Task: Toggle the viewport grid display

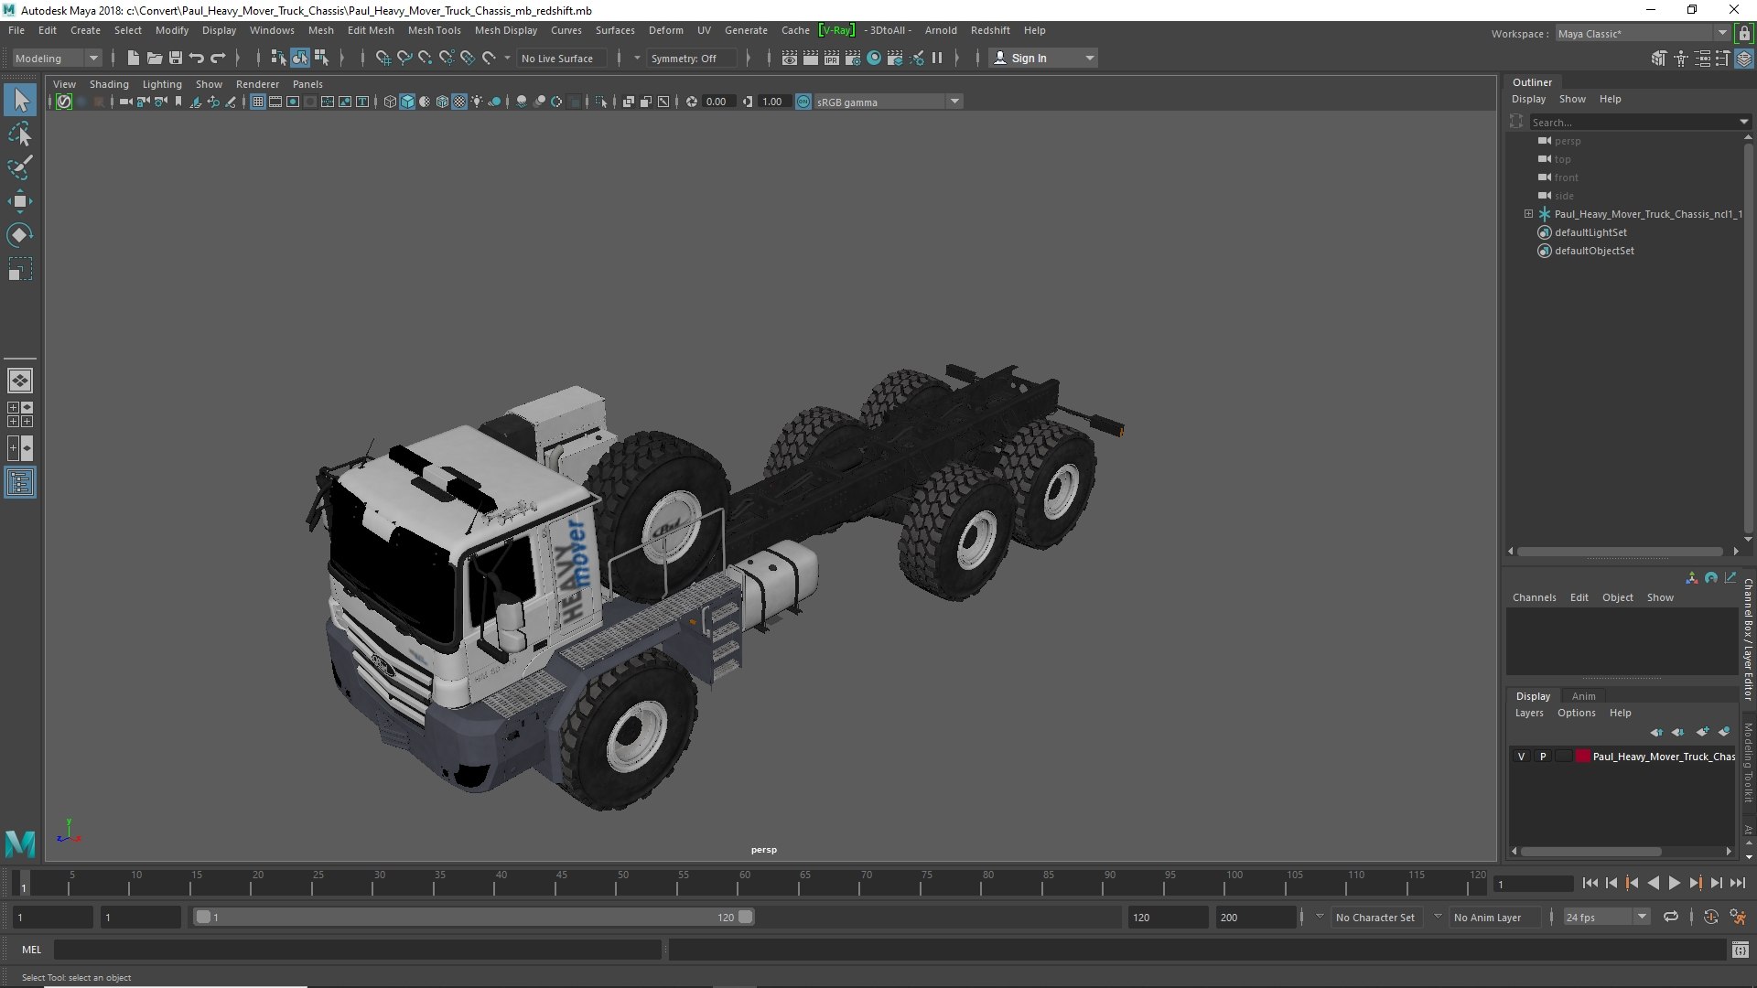Action: [x=258, y=102]
